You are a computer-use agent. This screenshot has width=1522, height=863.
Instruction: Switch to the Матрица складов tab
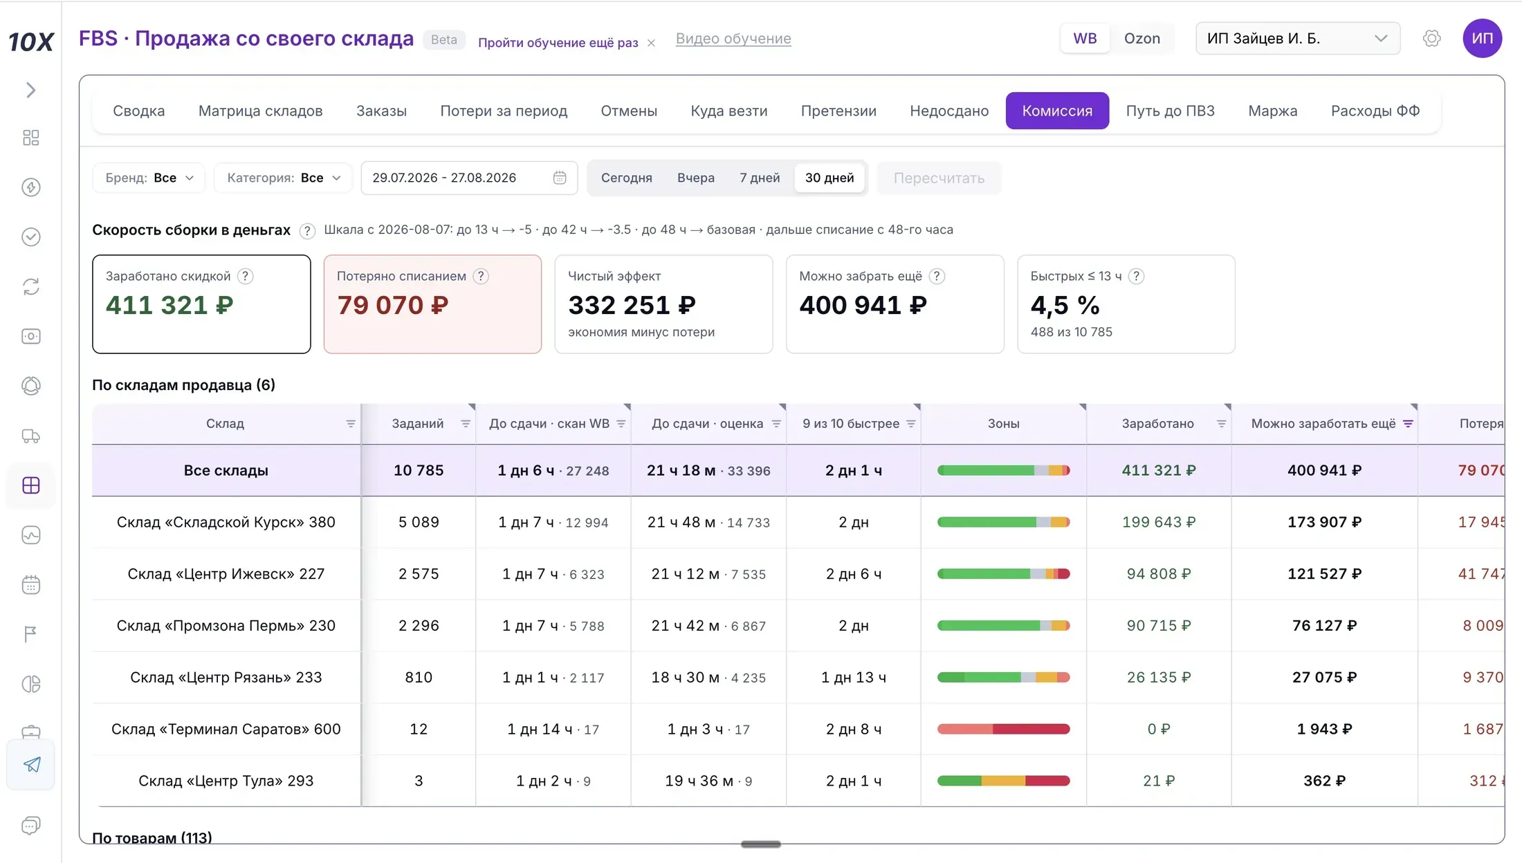[260, 111]
